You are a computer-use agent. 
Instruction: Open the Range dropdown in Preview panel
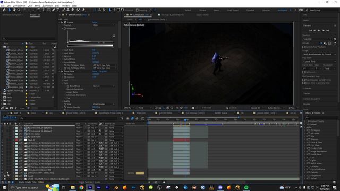(319, 54)
